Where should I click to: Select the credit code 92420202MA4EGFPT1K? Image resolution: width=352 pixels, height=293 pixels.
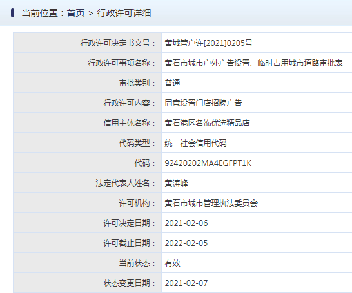click(x=208, y=163)
